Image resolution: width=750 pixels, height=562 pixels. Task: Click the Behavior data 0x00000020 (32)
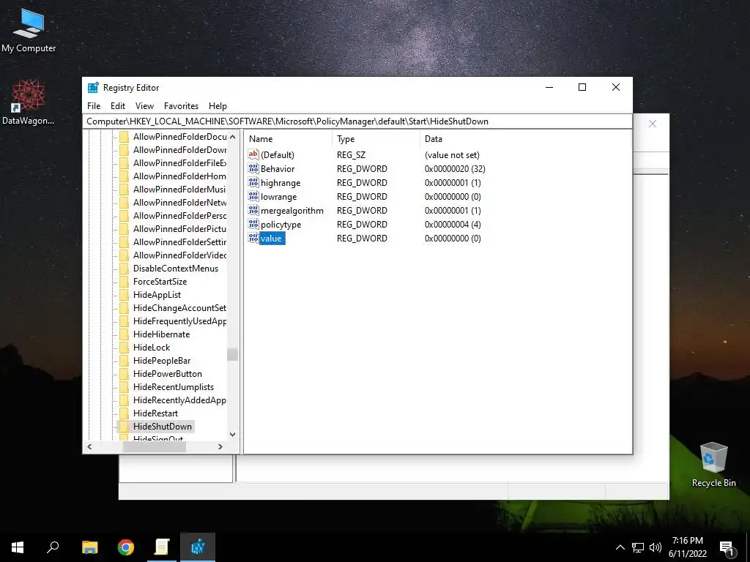[x=455, y=169]
